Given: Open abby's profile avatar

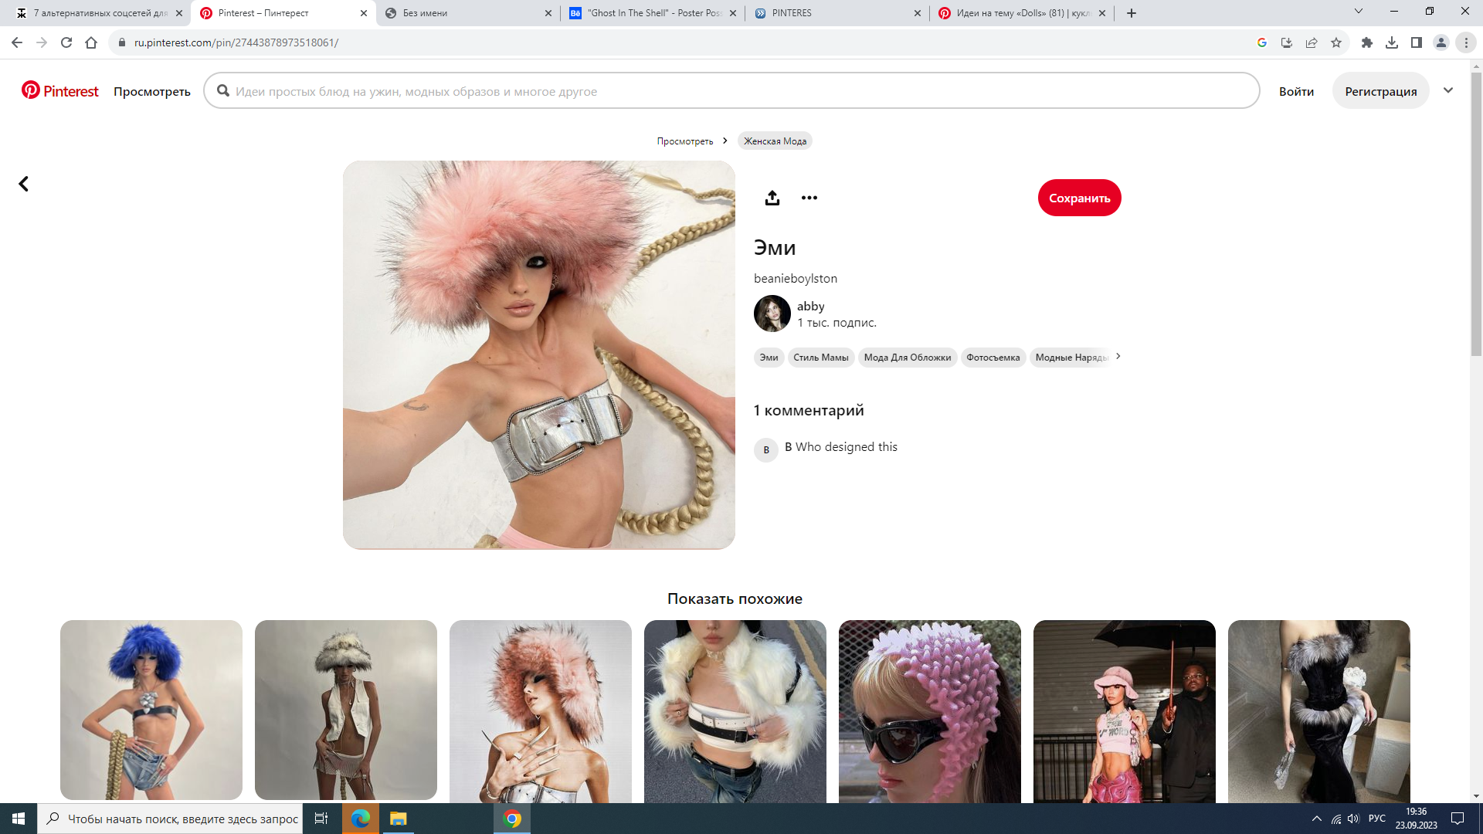Looking at the screenshot, I should pyautogui.click(x=772, y=314).
